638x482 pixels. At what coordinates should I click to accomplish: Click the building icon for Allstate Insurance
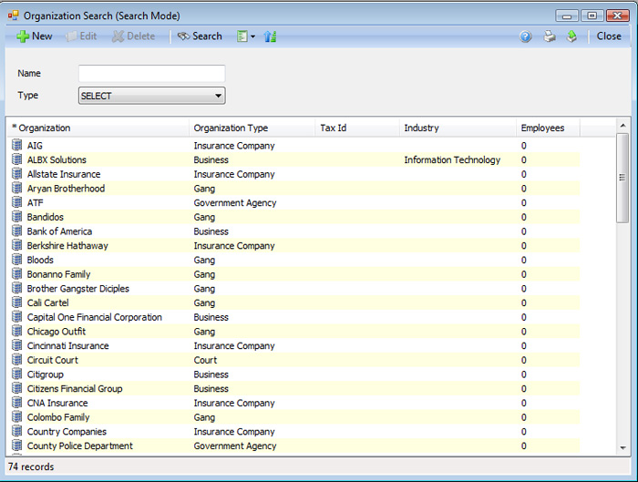(16, 174)
